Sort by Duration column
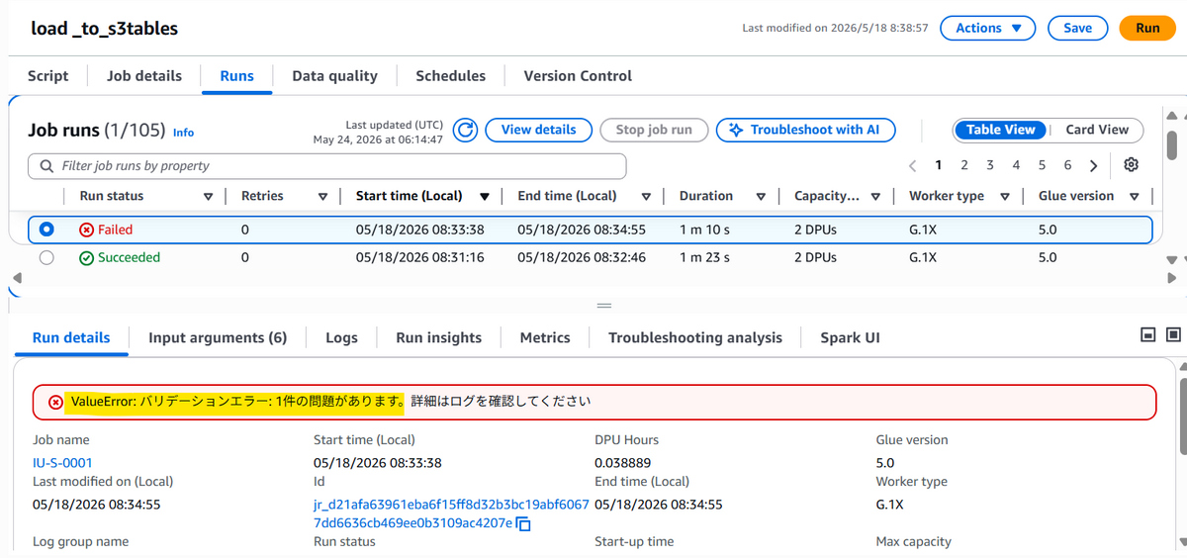Viewport: 1187px width, 558px height. pos(761,196)
